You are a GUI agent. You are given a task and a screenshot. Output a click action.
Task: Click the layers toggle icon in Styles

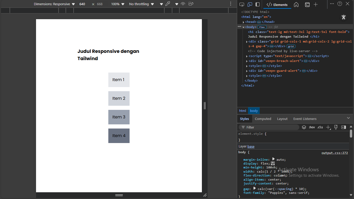tap(304, 127)
